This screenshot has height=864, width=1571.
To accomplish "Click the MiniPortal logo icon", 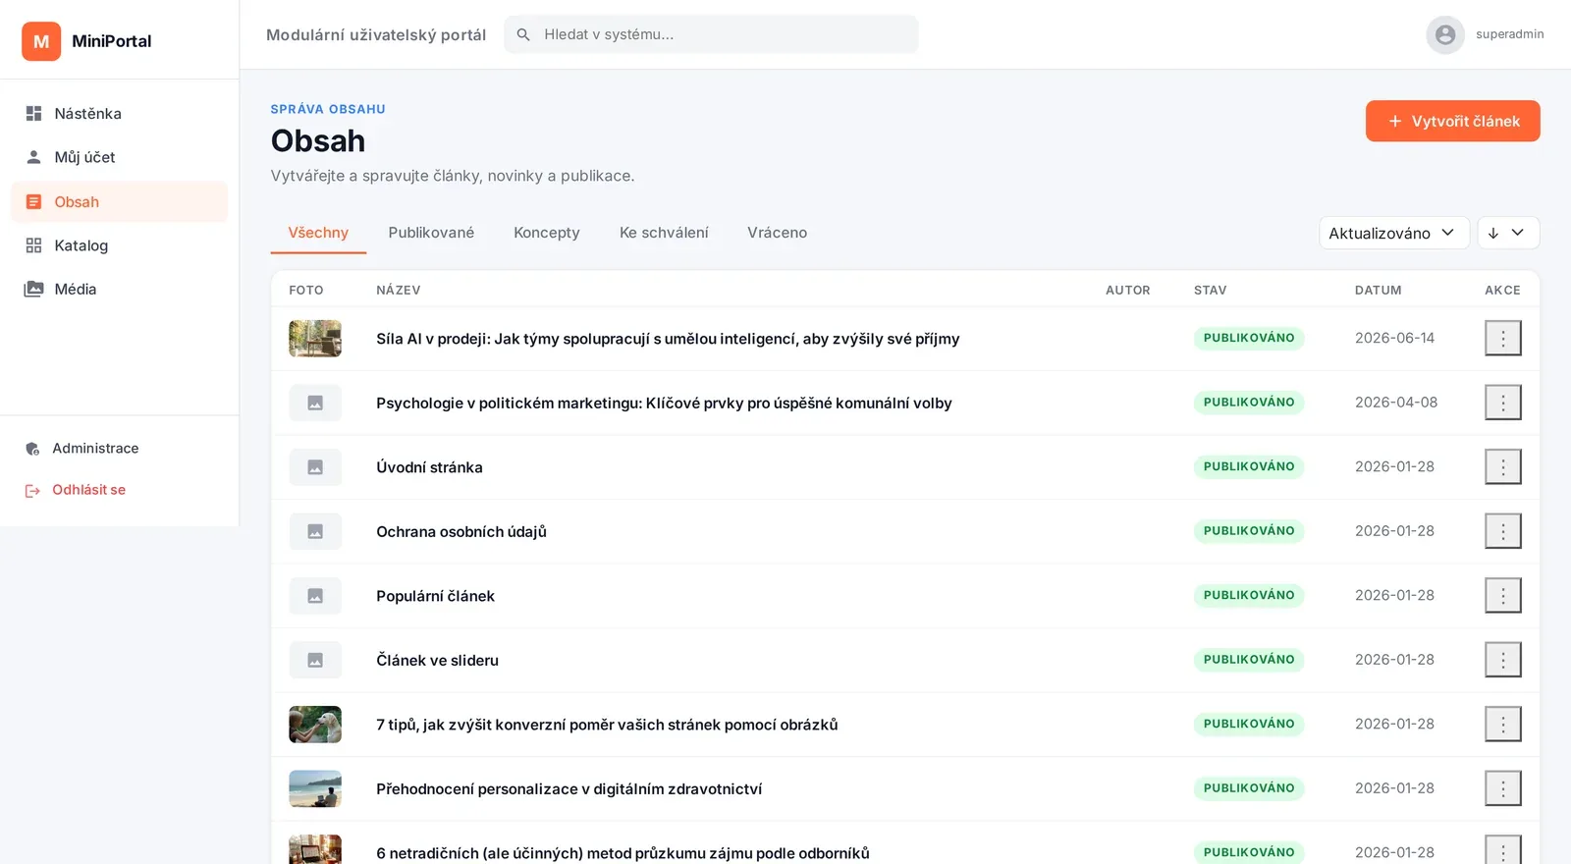I will (41, 41).
